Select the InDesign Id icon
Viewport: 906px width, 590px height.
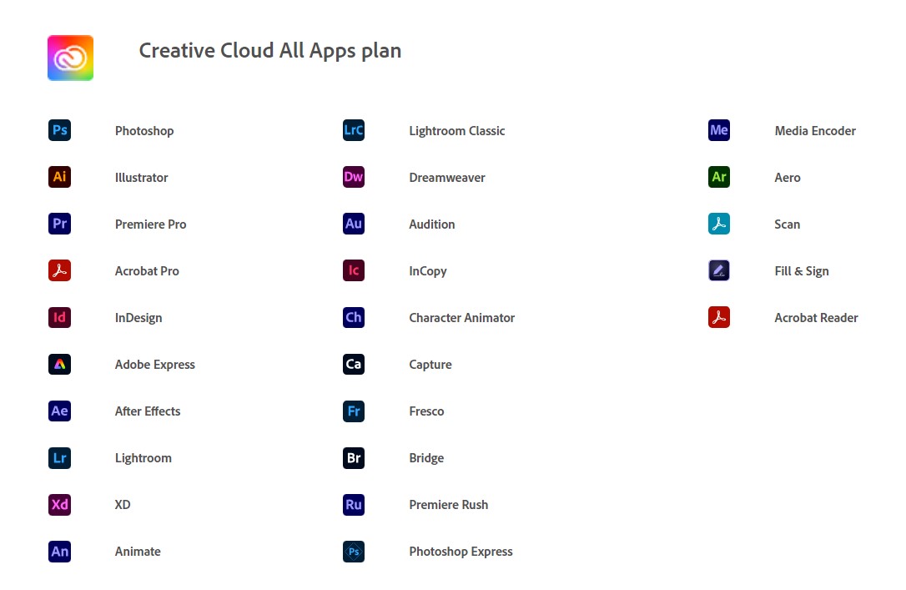point(59,317)
